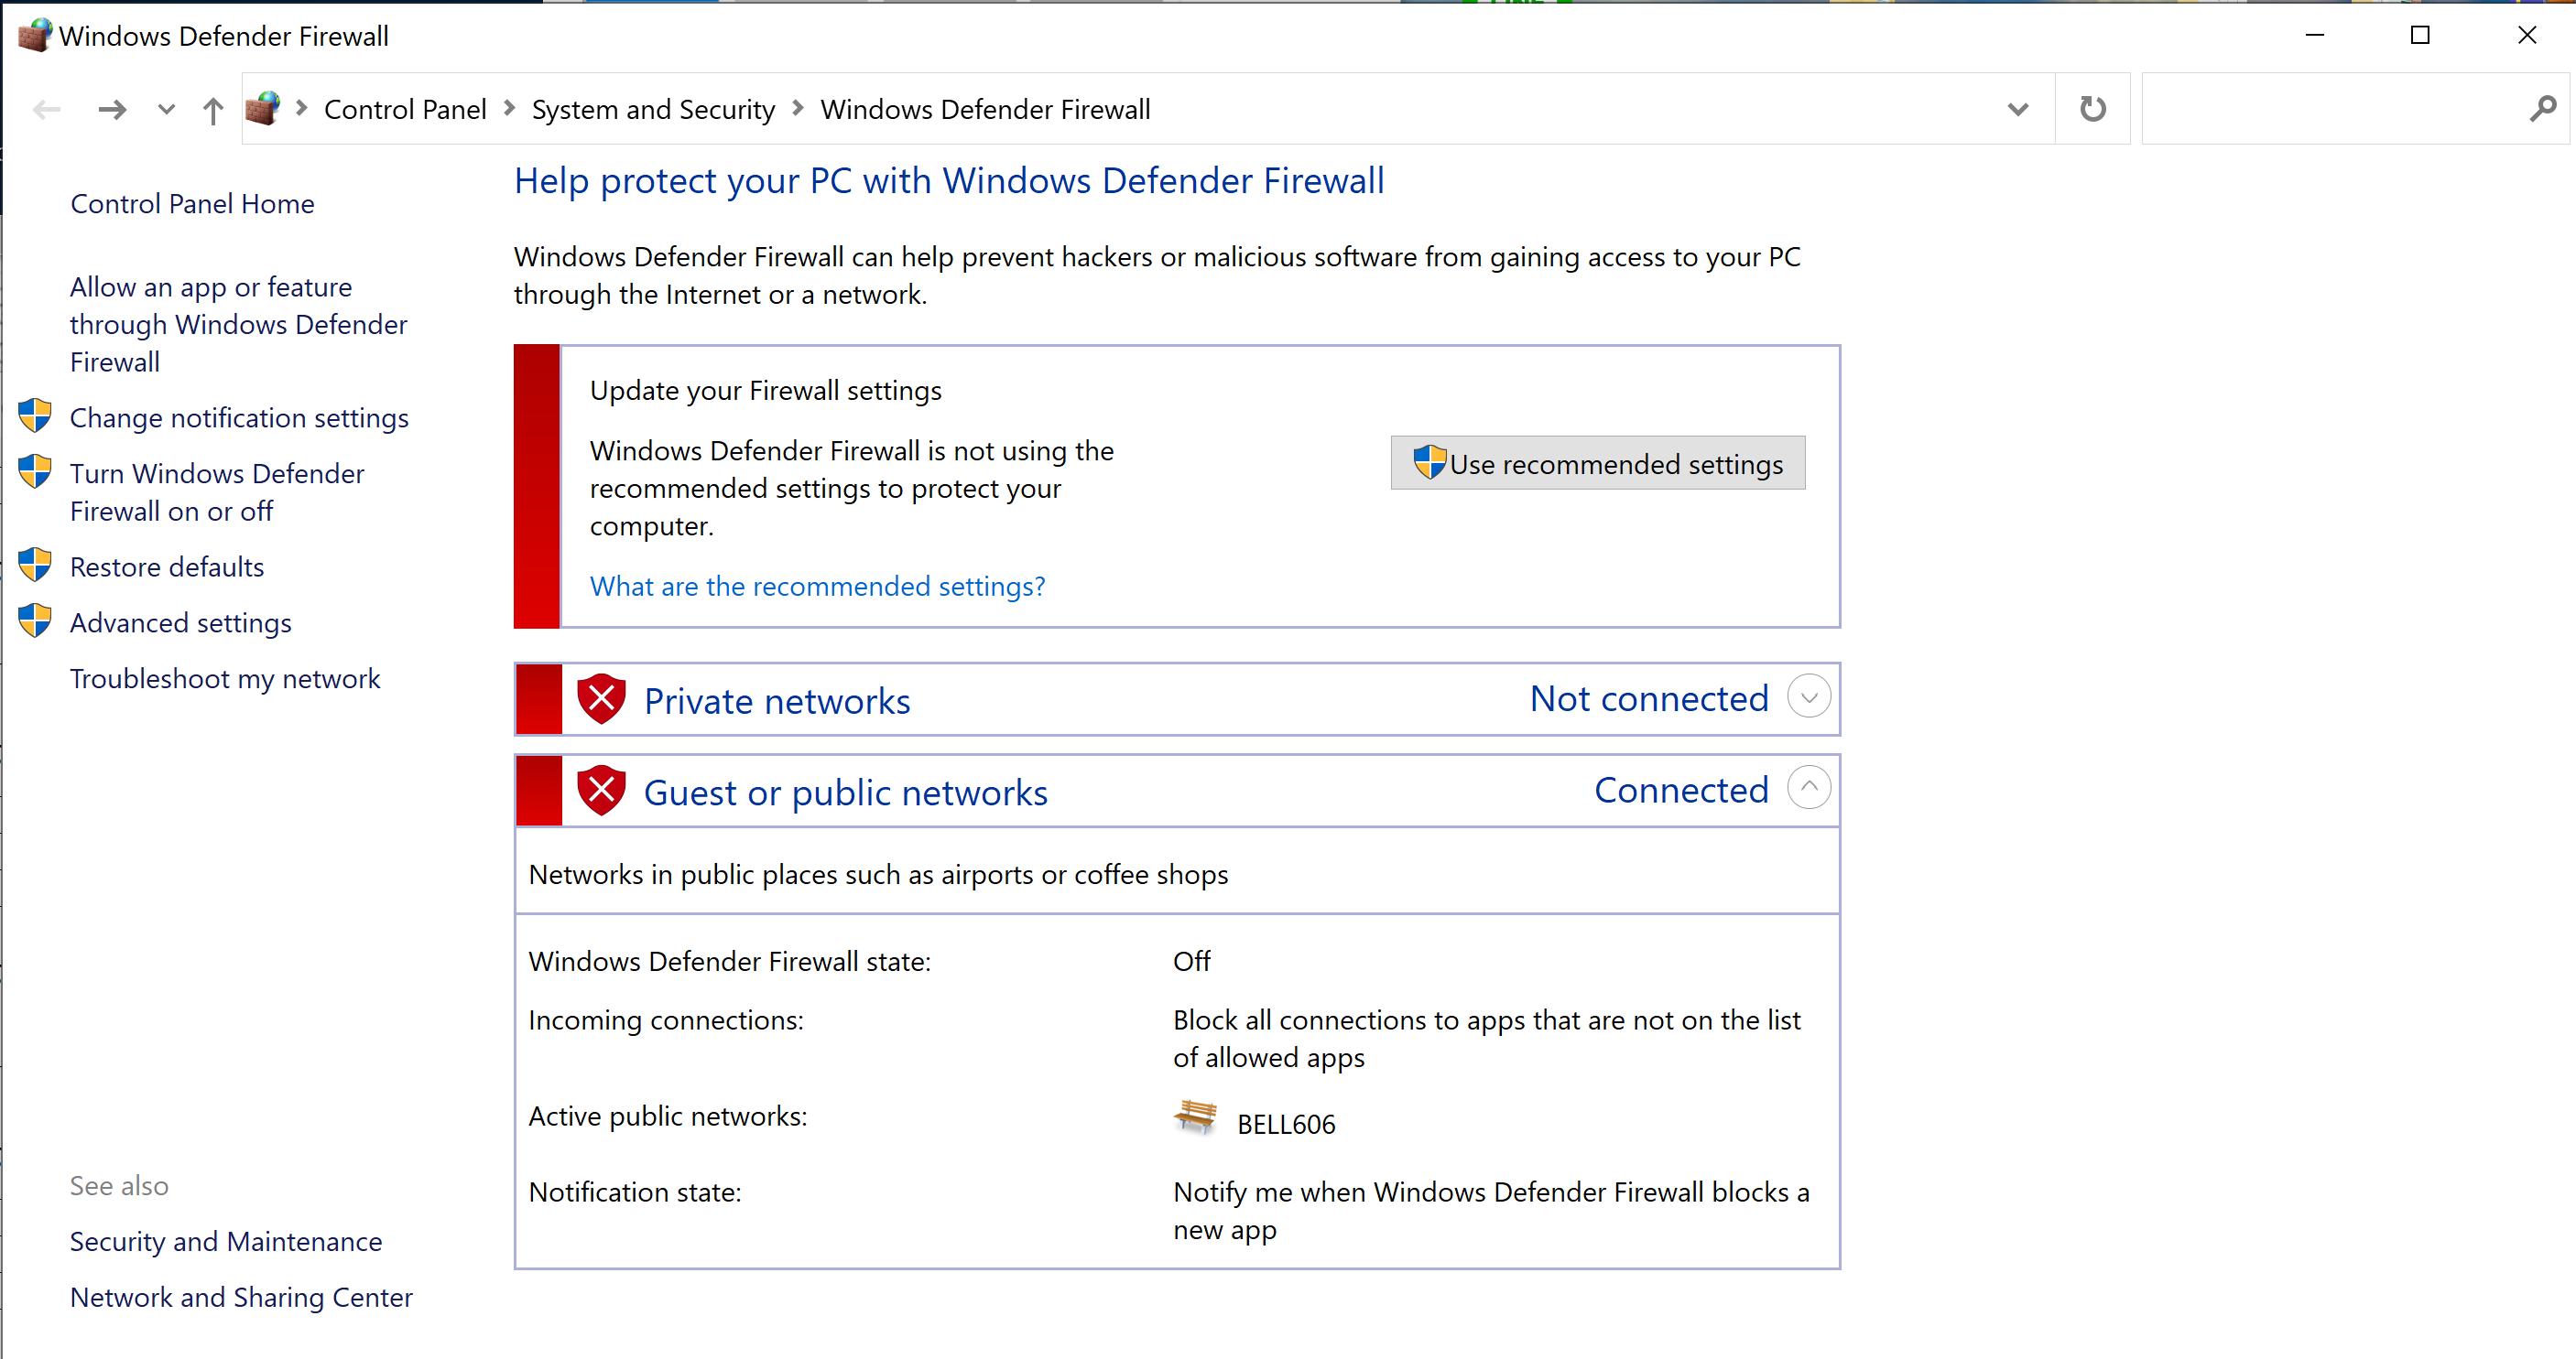
Task: Click shield icon beside Turn Firewall on or off
Action: [x=35, y=471]
